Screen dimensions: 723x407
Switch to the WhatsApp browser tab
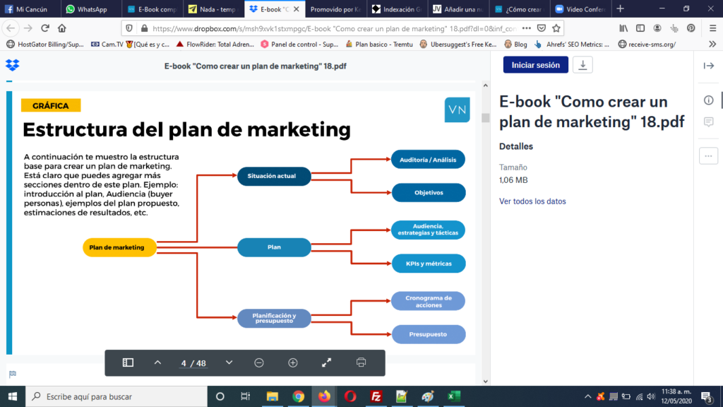pyautogui.click(x=91, y=9)
